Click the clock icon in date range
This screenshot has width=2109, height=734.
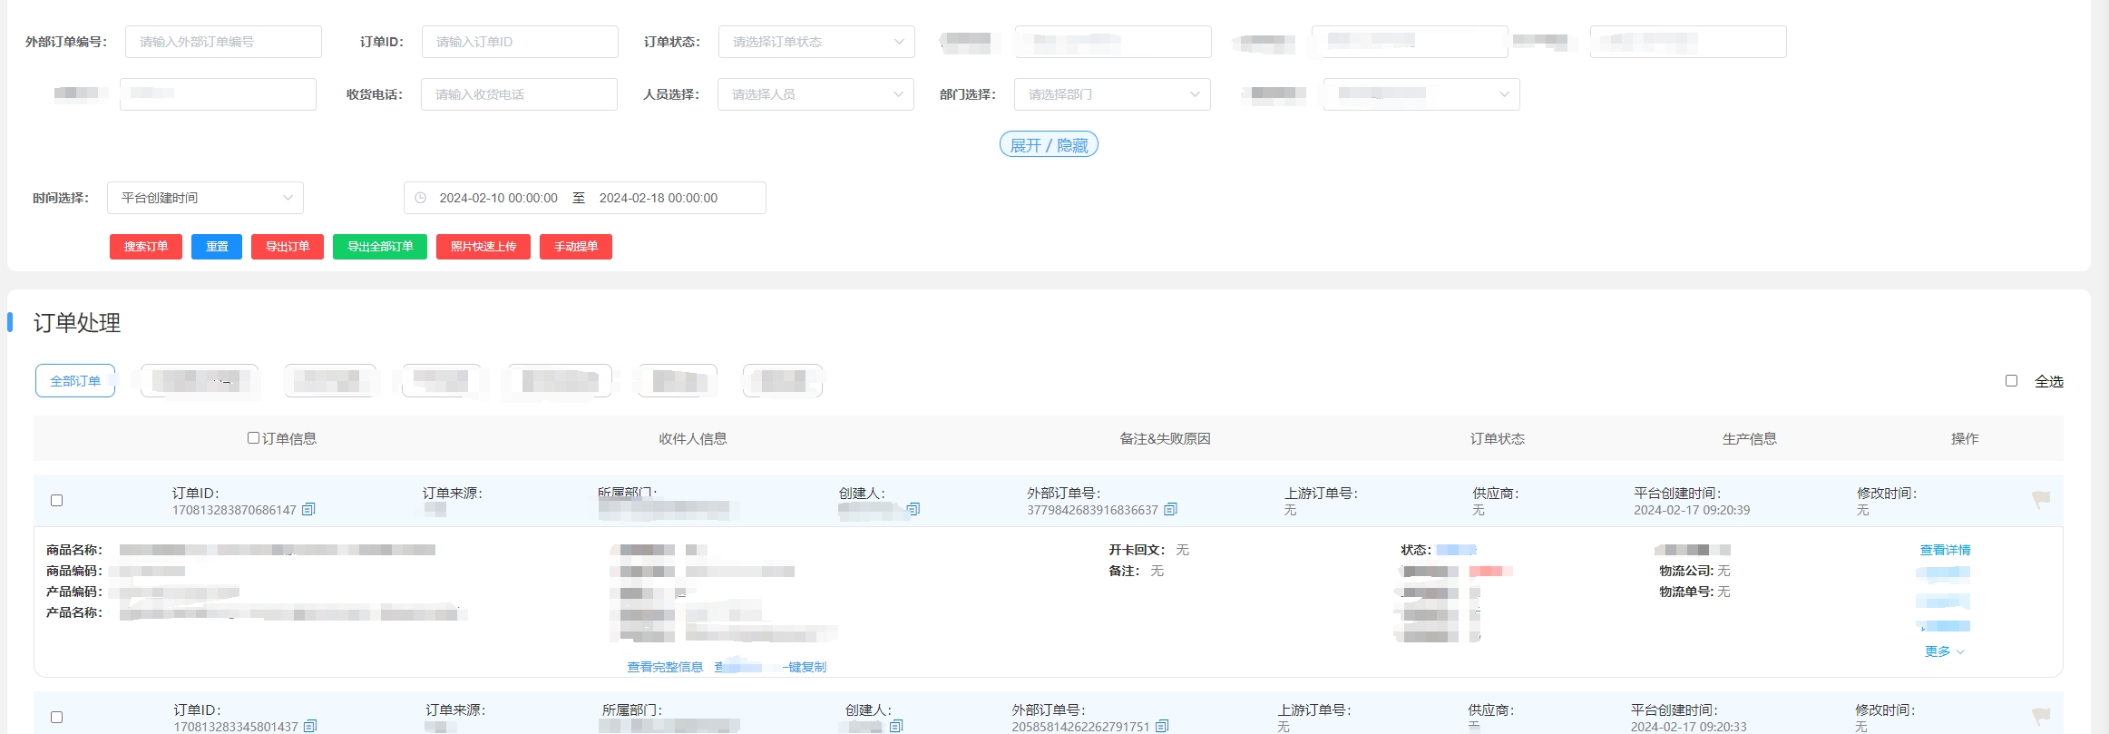pyautogui.click(x=420, y=198)
